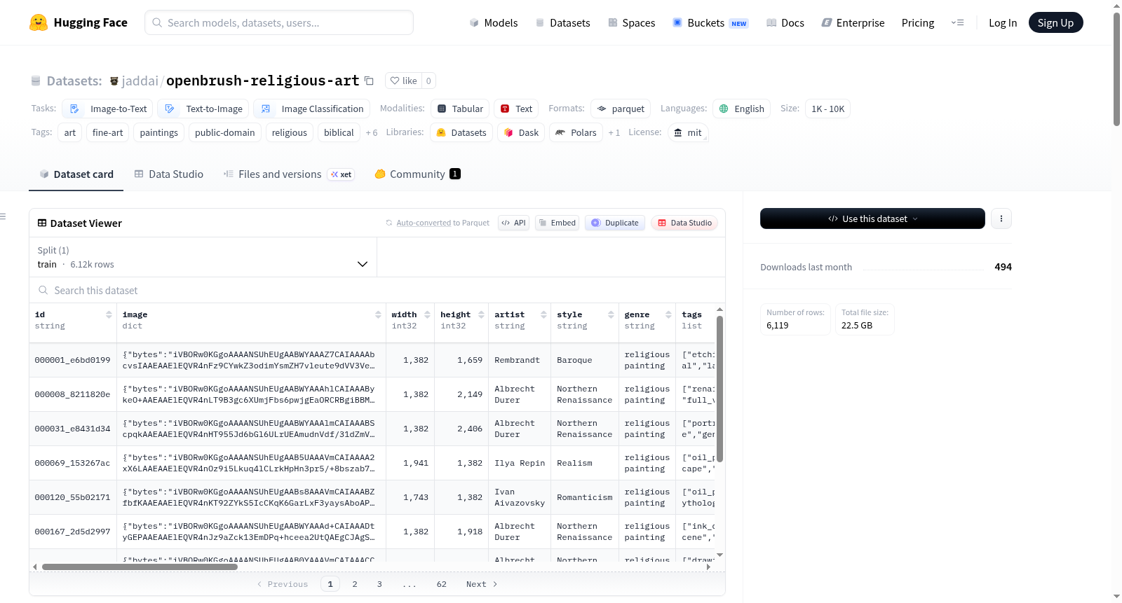The height and width of the screenshot is (603, 1122).
Task: Focus the Search this dataset field
Action: (x=377, y=291)
